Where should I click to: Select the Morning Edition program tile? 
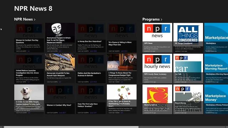click(157, 99)
